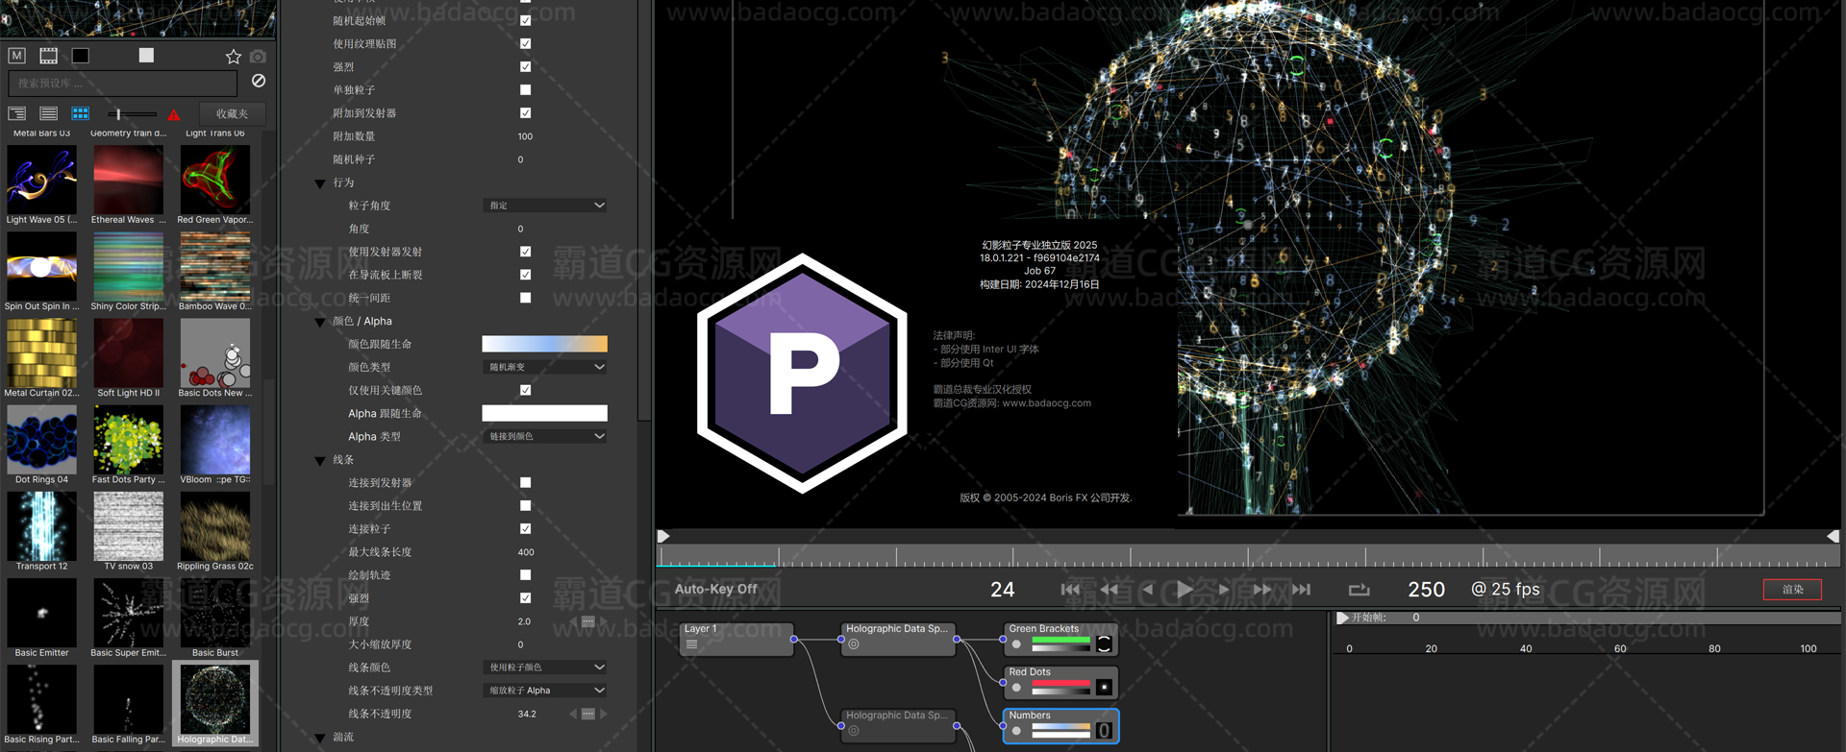Clear the preset search filter icon
The height and width of the screenshot is (752, 1846).
point(259,81)
